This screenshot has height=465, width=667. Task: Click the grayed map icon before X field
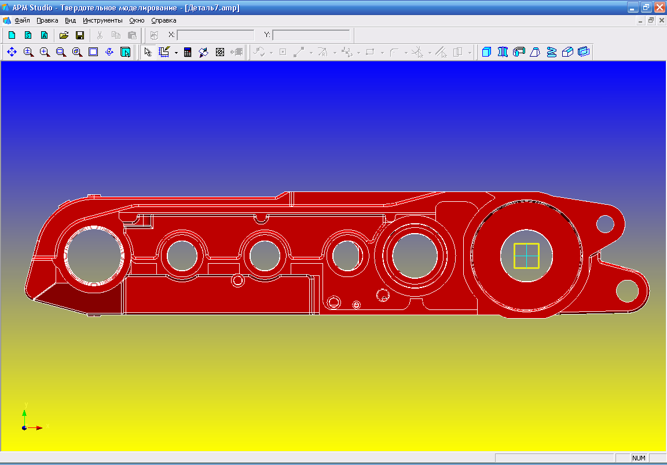pyautogui.click(x=154, y=35)
